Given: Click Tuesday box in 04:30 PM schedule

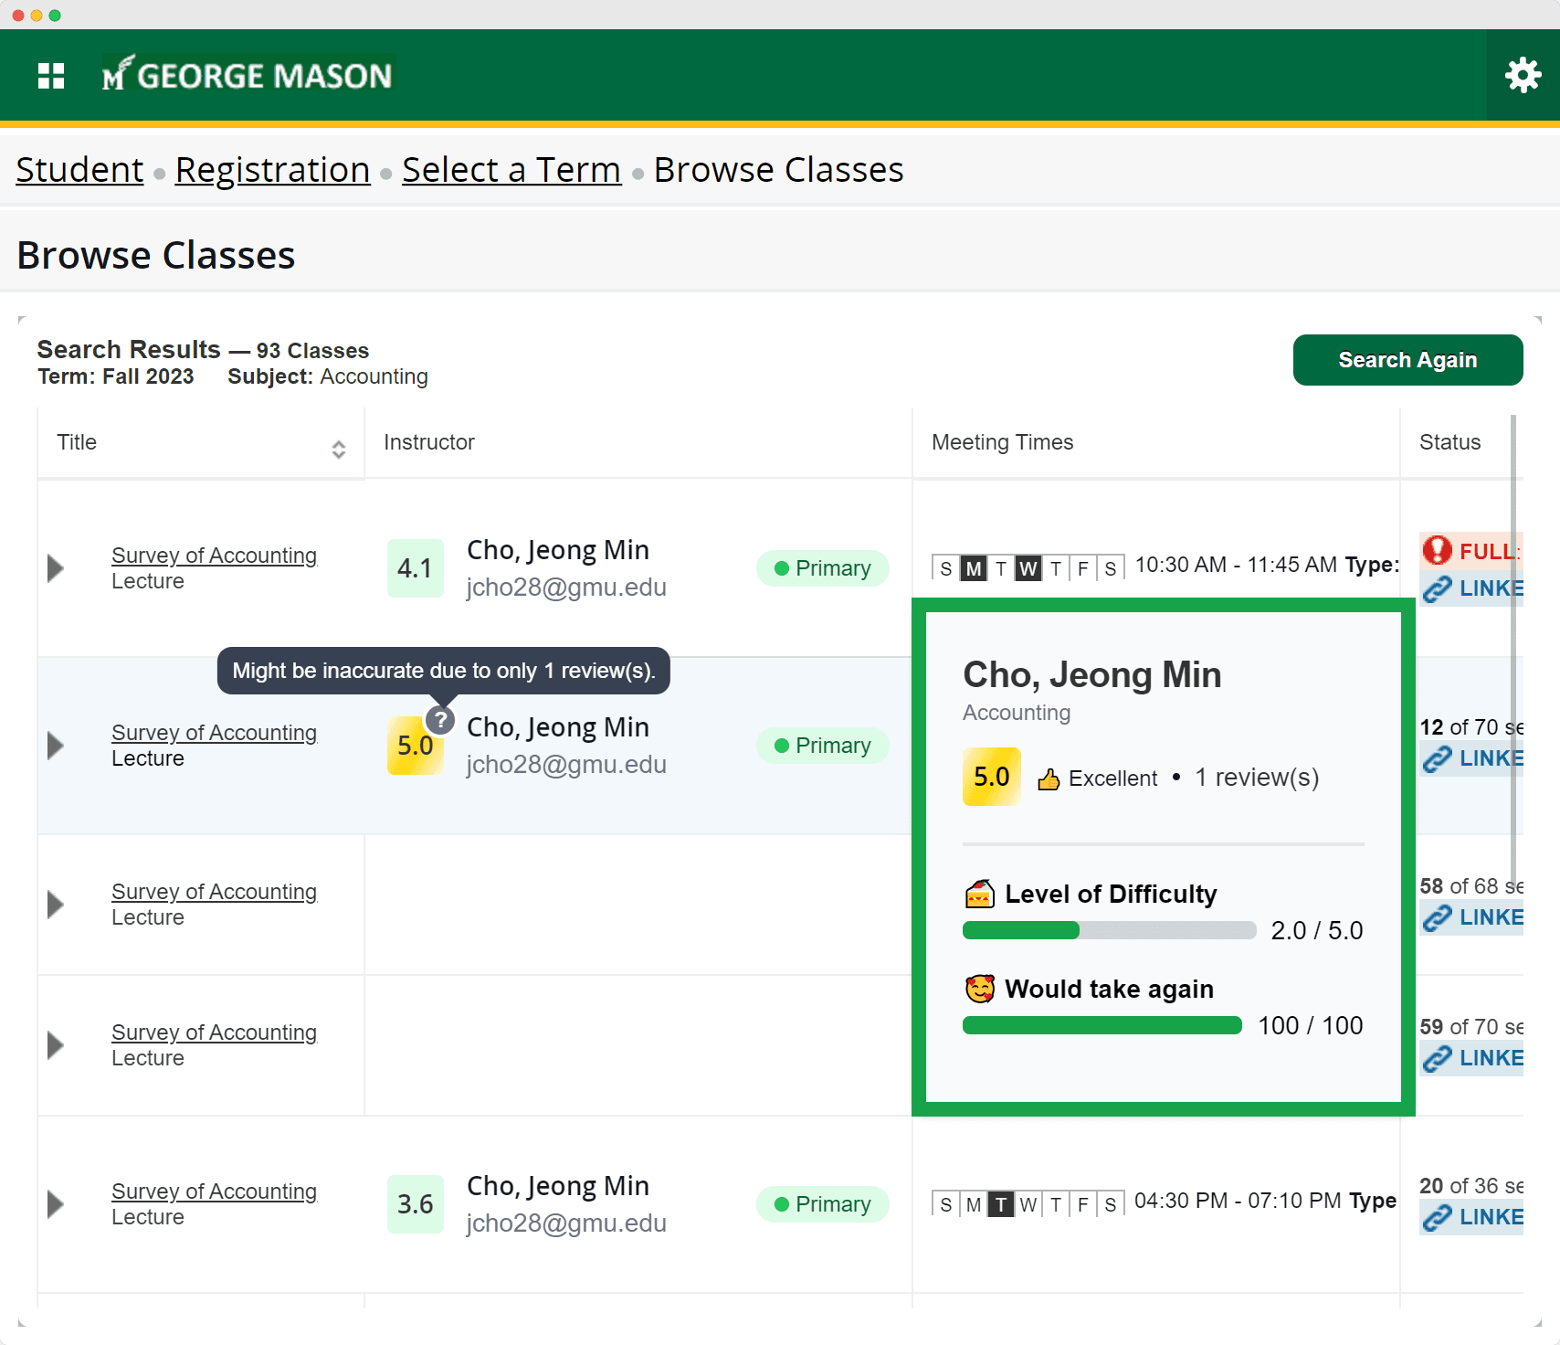Looking at the screenshot, I should pos(1001,1204).
